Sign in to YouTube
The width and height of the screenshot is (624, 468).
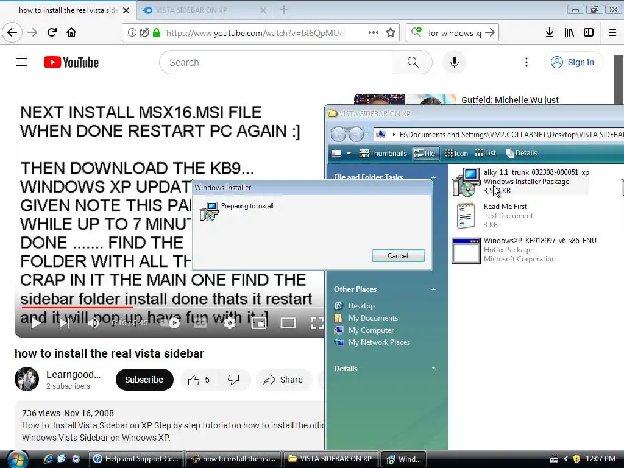[x=573, y=62]
